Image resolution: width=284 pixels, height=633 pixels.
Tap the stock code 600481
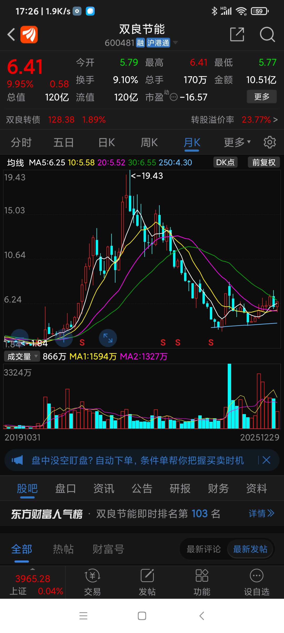(x=120, y=43)
